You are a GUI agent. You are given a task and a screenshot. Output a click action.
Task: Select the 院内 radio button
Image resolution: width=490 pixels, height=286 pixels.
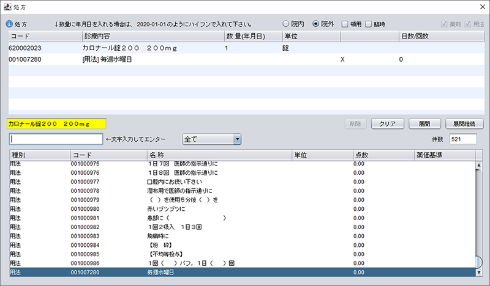[286, 24]
